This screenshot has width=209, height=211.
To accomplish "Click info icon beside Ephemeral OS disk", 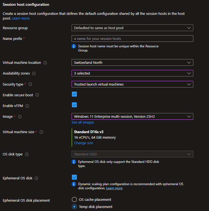I will click(36, 178).
